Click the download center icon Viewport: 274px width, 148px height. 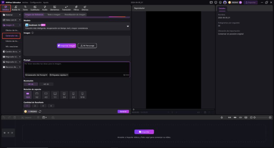tap(220, 2)
